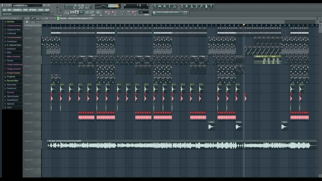Toggle the Track 4 mute light

(x=40, y=63)
